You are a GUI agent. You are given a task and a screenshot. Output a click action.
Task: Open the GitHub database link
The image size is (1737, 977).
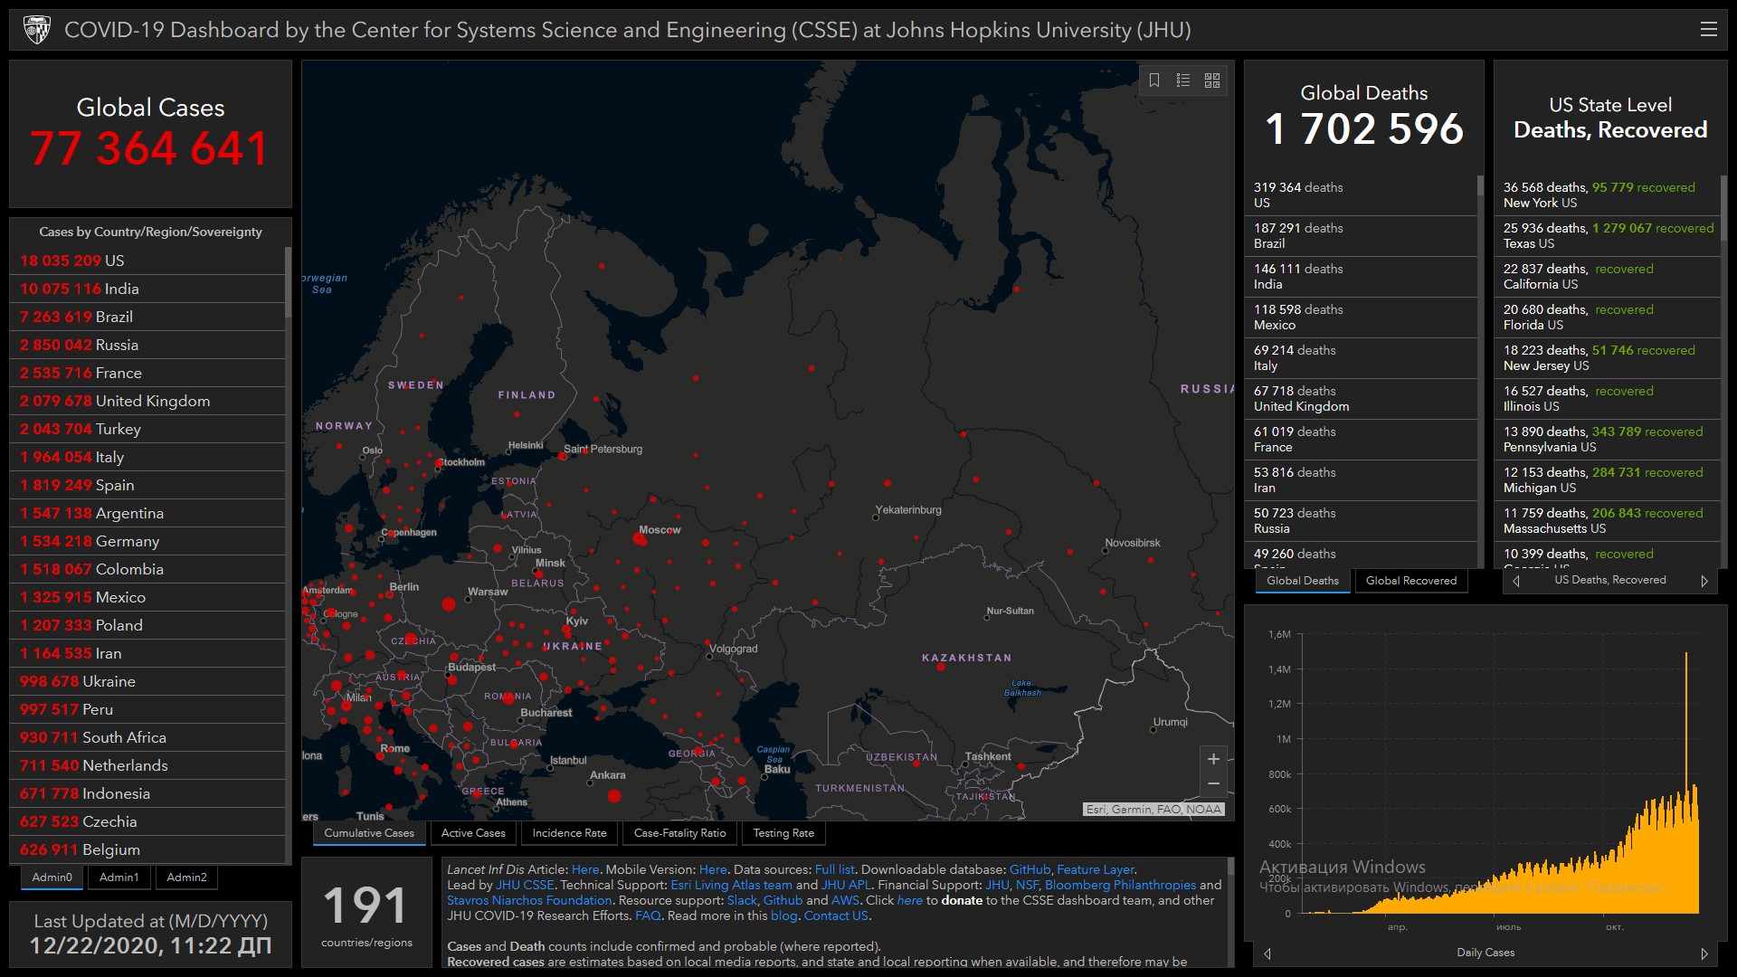pyautogui.click(x=1030, y=869)
